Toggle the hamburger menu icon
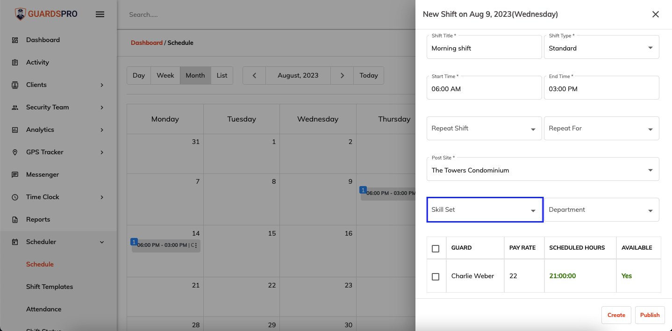The image size is (672, 331). 100,14
